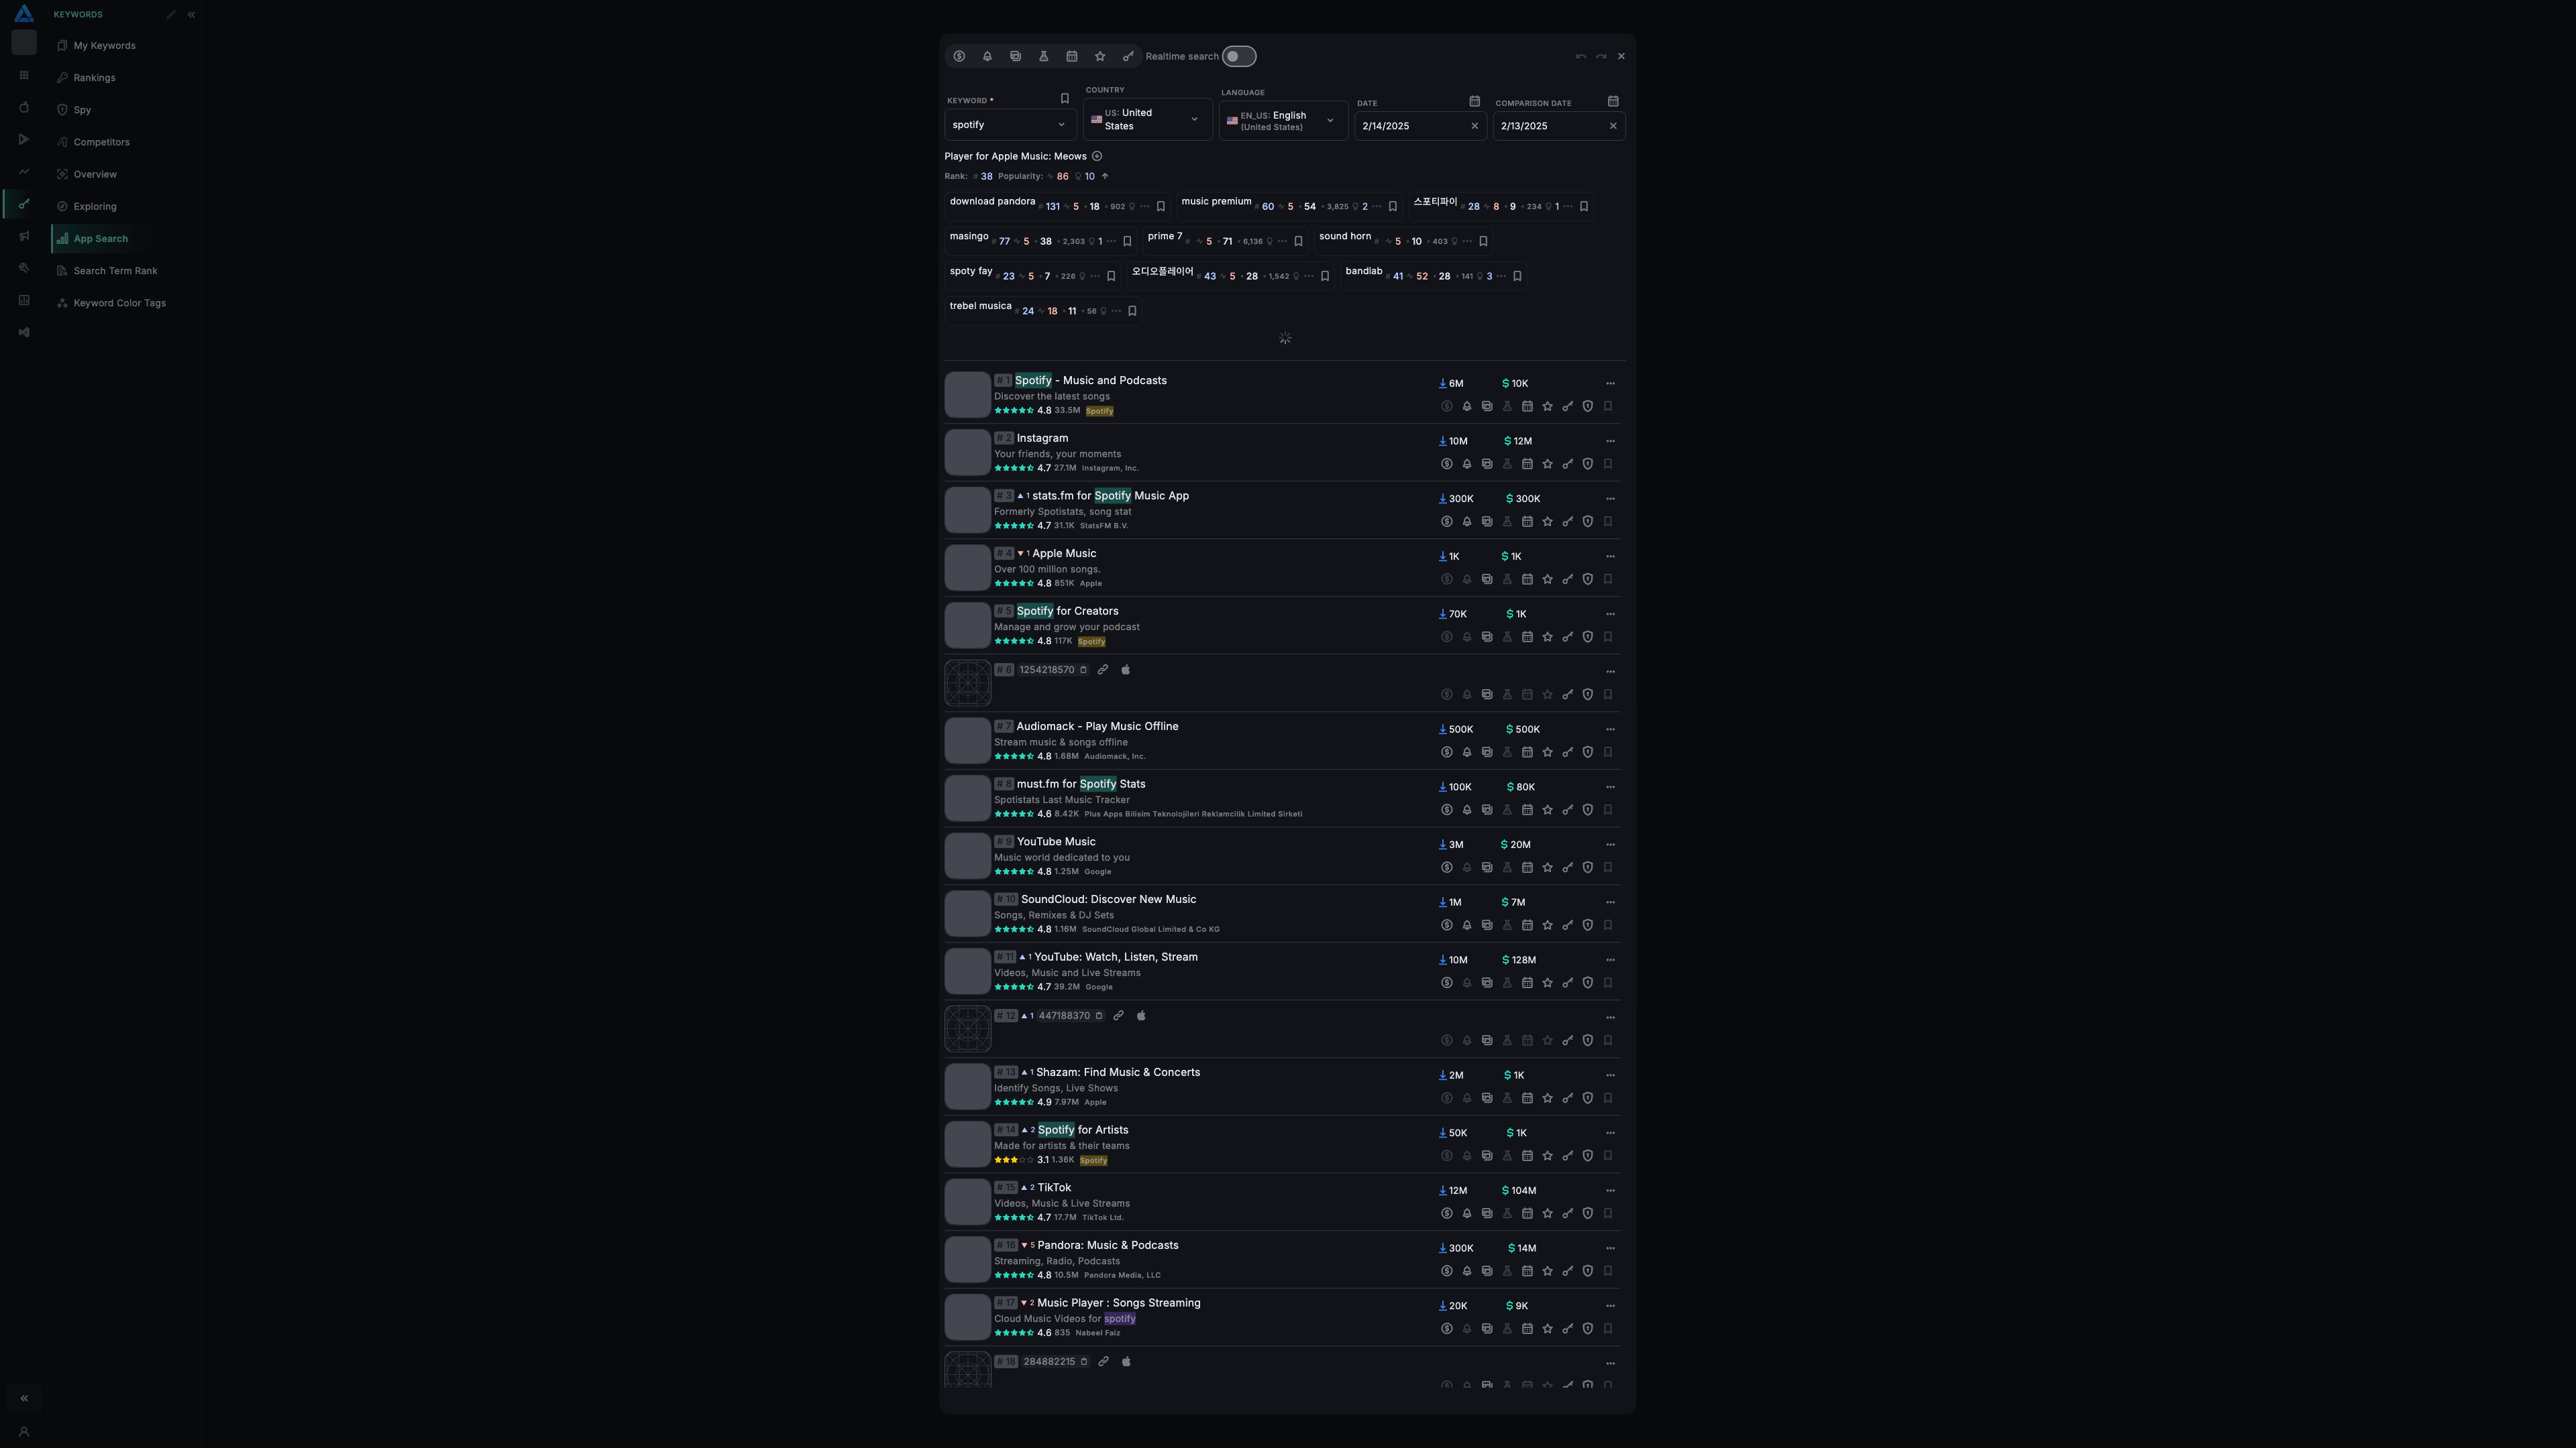Viewport: 2576px width, 1448px height.
Task: Clear the Date field value 2/14/2025
Action: click(x=1474, y=126)
